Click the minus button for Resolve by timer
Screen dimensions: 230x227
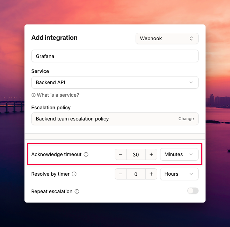tap(121, 174)
